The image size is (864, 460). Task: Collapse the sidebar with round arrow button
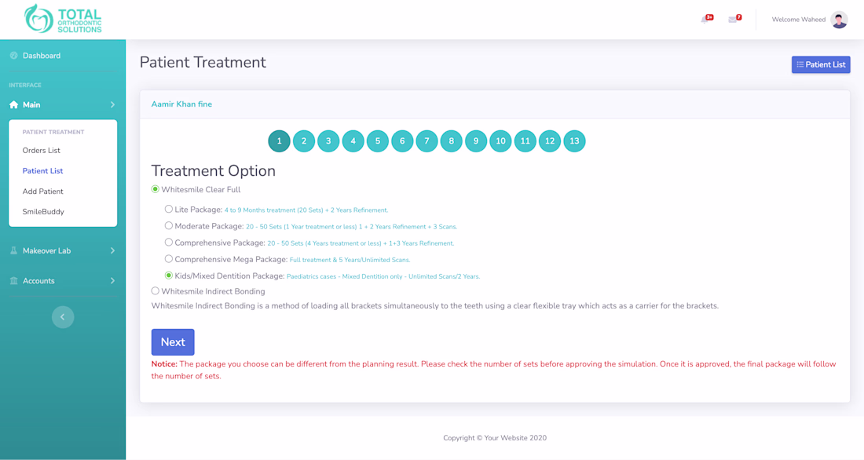click(x=63, y=317)
